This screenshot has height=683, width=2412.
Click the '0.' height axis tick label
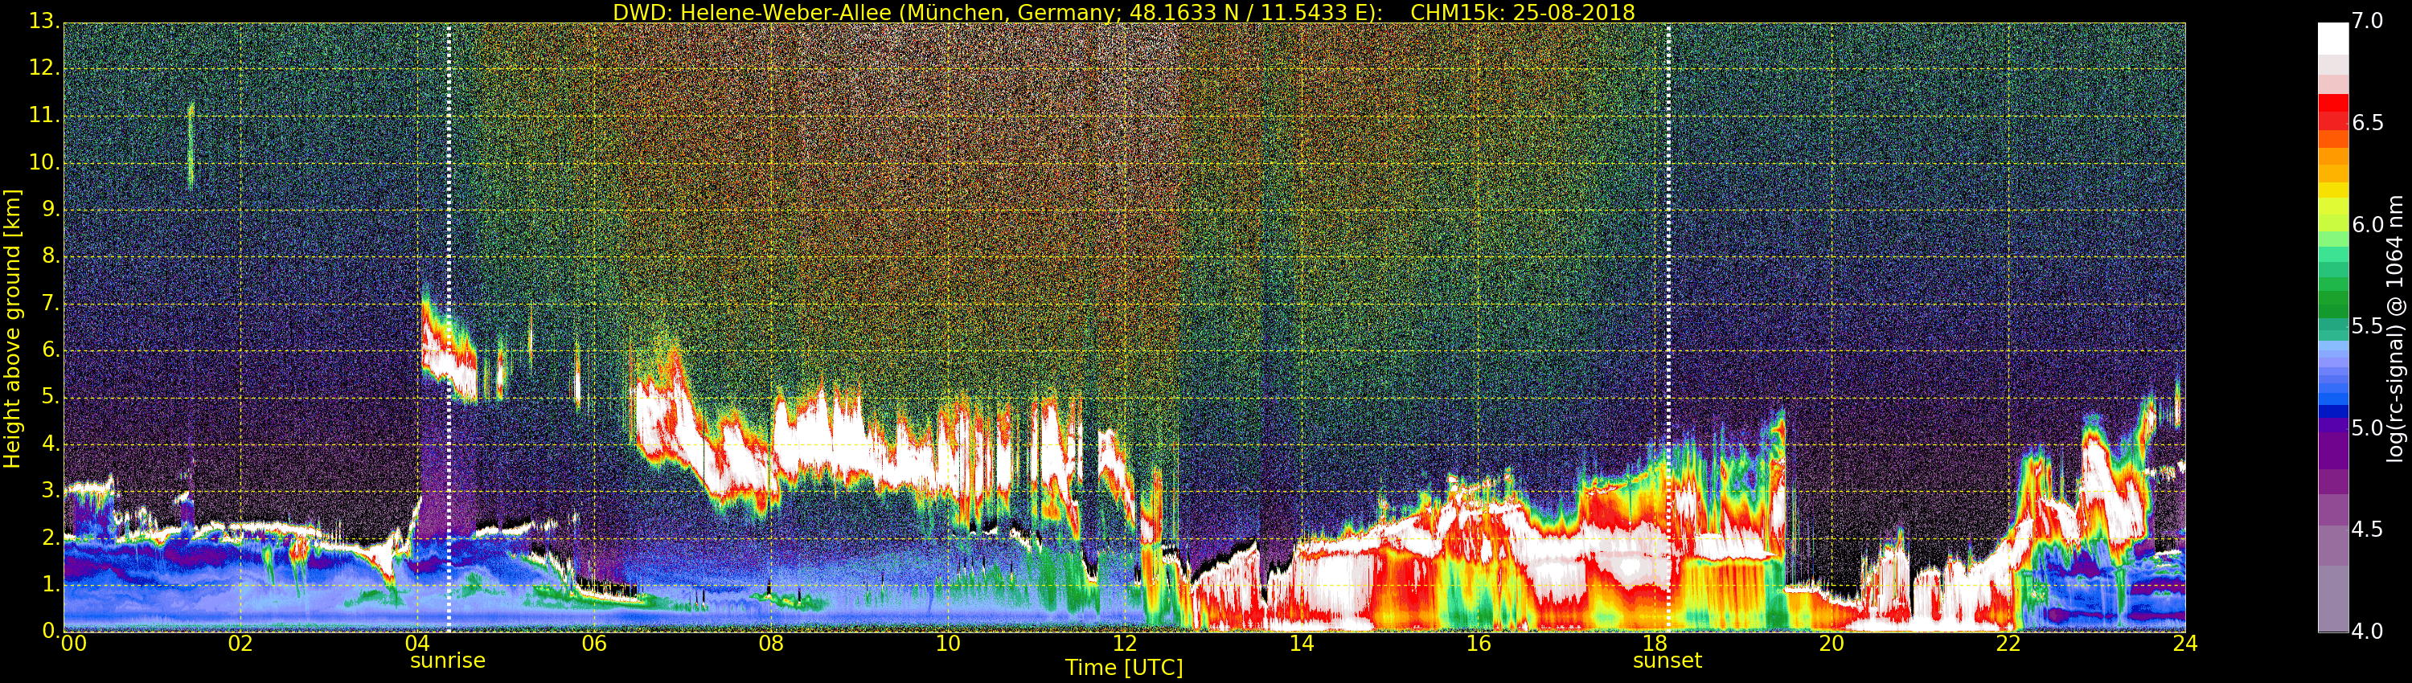tap(50, 631)
